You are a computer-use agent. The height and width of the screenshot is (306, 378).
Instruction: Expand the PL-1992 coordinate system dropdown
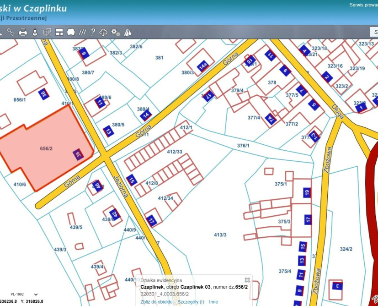[x=36, y=295]
